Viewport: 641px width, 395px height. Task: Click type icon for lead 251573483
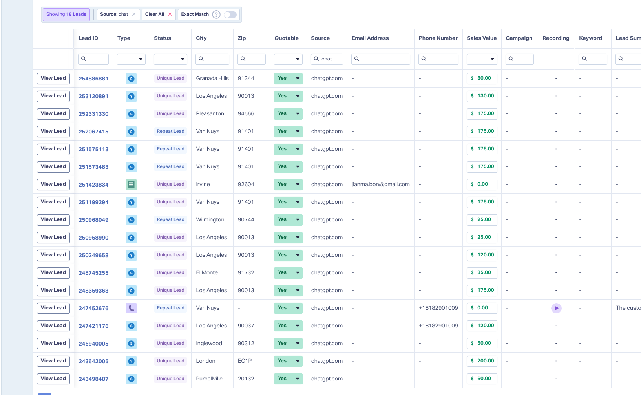coord(131,167)
